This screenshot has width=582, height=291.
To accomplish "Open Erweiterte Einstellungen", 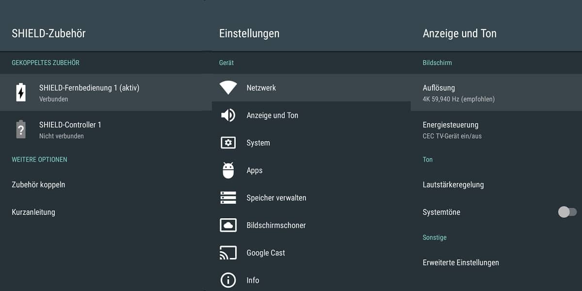I will click(496, 262).
